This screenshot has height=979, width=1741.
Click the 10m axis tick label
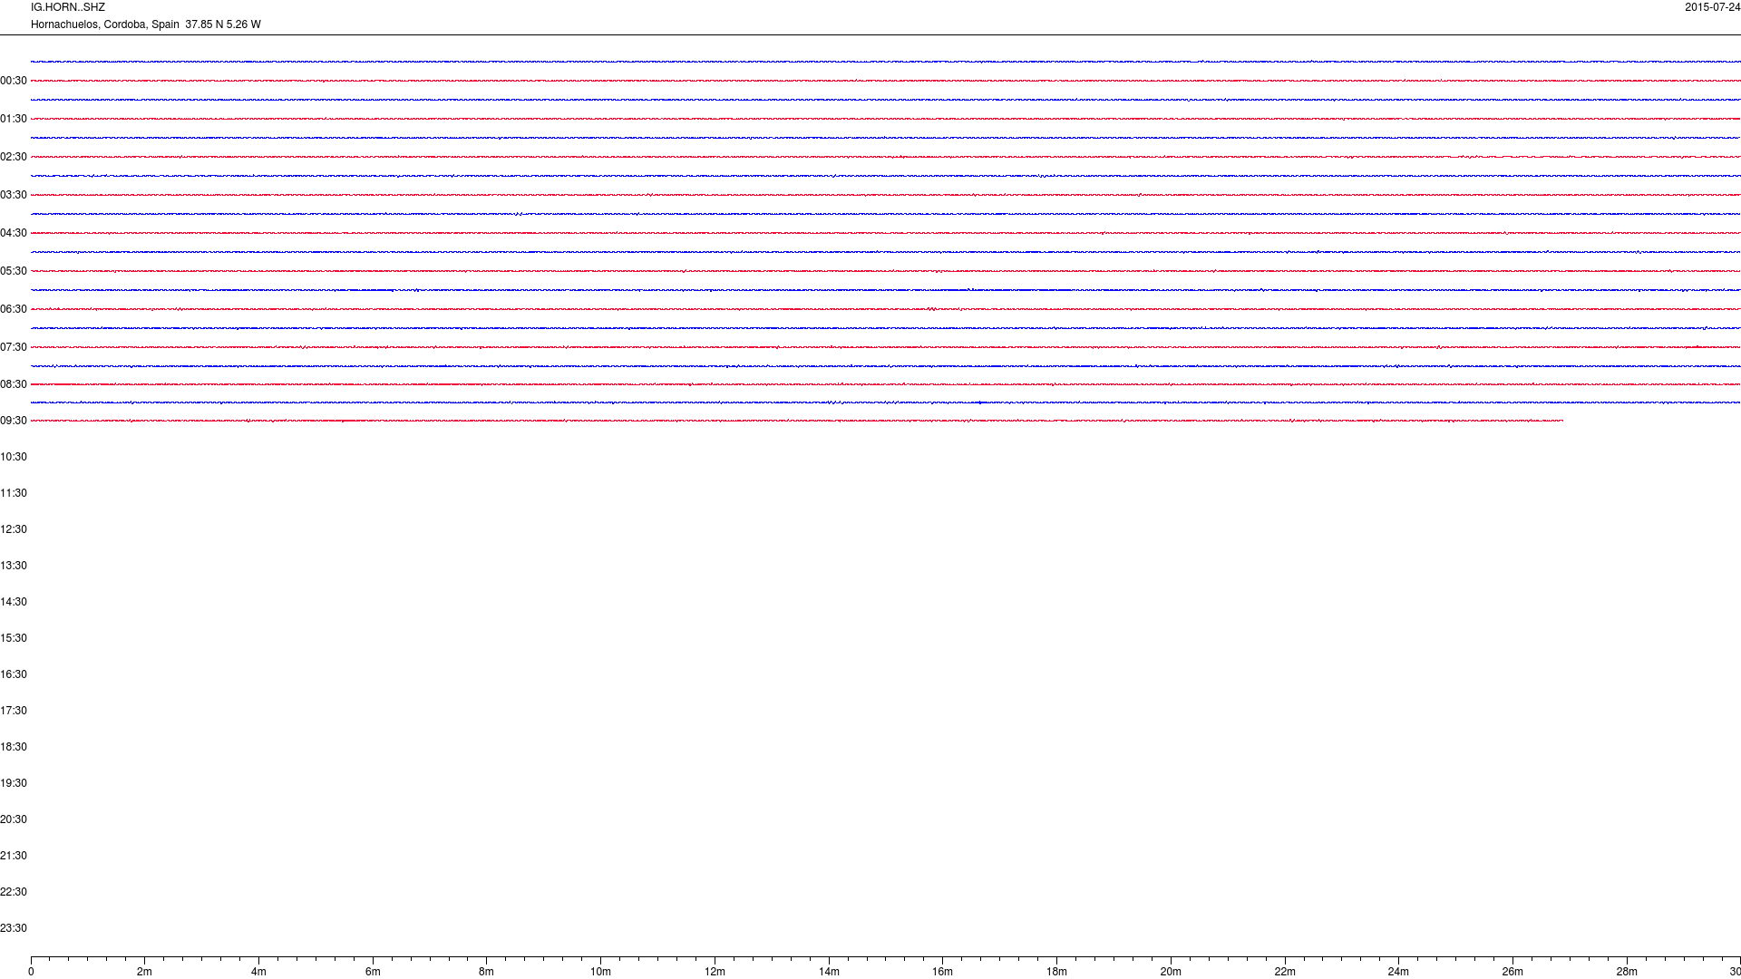pyautogui.click(x=600, y=972)
